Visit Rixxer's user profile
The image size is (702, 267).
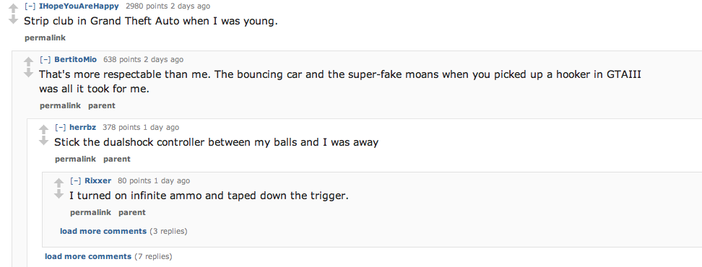point(97,180)
